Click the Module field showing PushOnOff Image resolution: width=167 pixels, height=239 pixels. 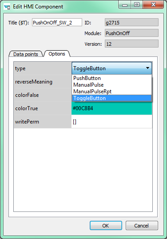point(131,33)
